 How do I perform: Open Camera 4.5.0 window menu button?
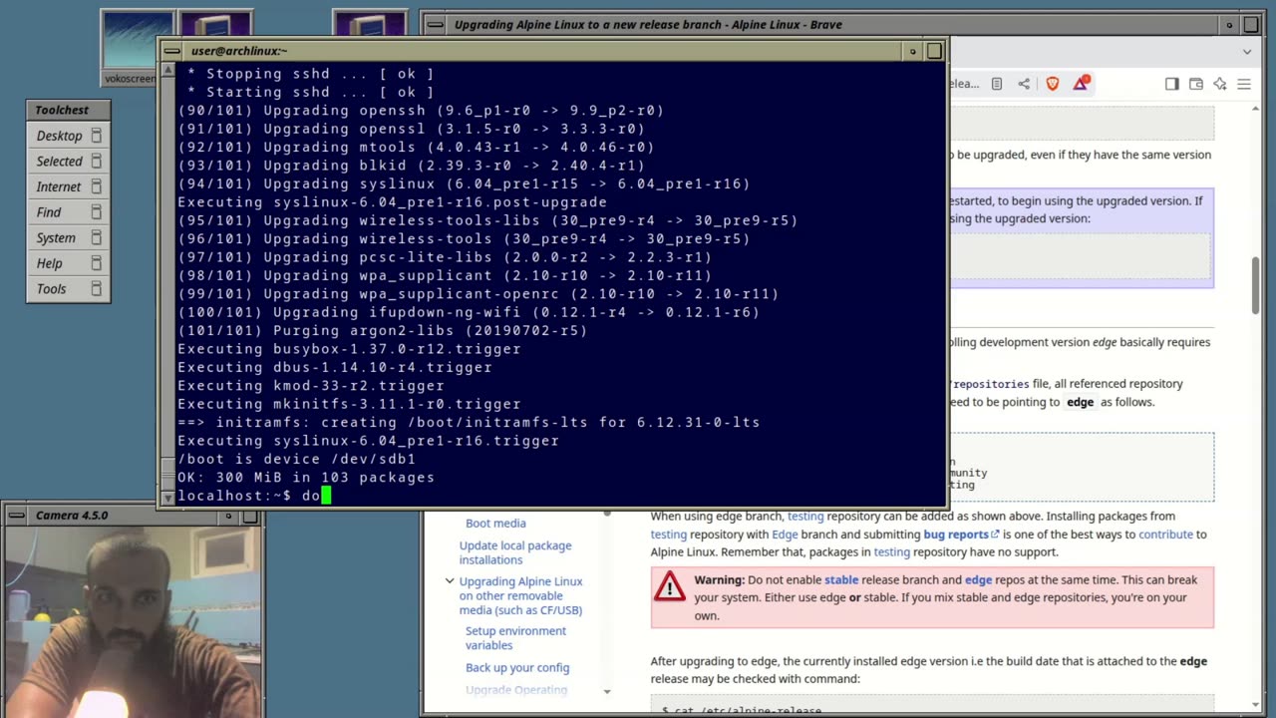(x=17, y=516)
